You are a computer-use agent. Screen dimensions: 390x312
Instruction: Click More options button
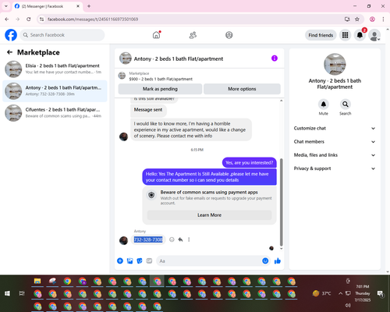[x=242, y=89]
